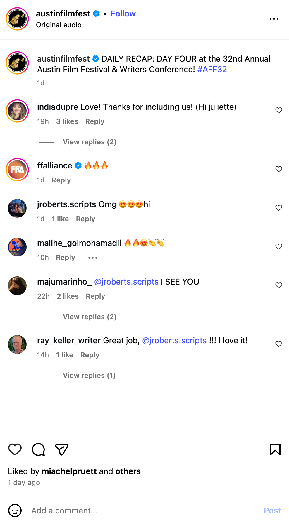This screenshot has width=289, height=524.
Task: Share the post via paper plane icon
Action: coord(61,449)
